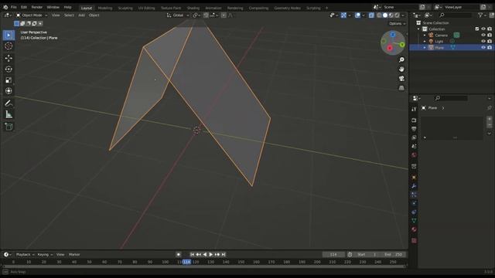Activate the Transform tool

9,91
